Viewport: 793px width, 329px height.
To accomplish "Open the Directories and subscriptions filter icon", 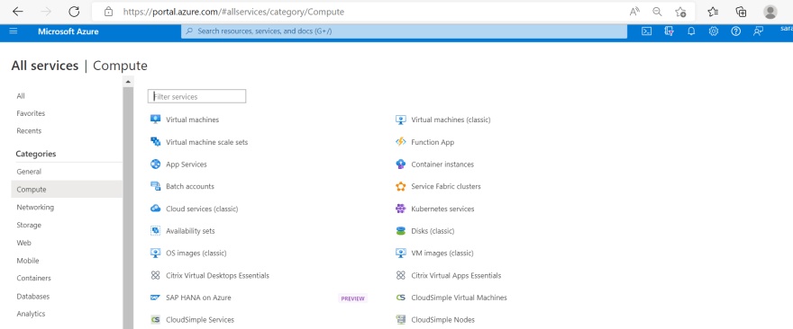I will [x=669, y=31].
